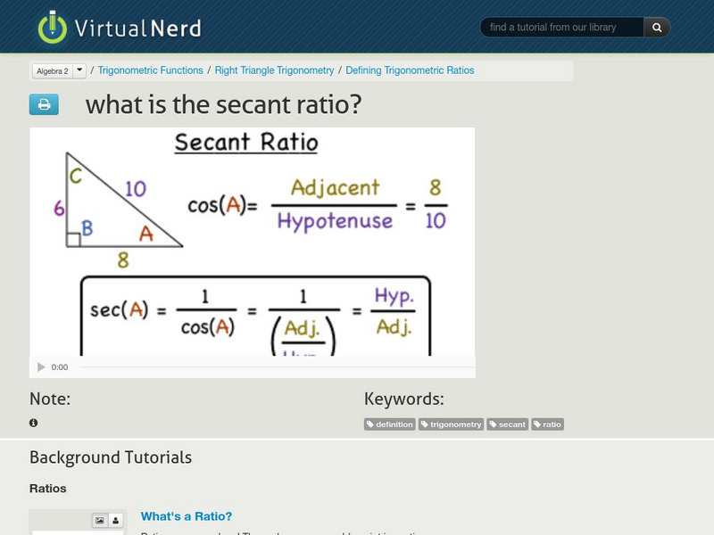Focus the tutorial library search field
The width and height of the screenshot is (714, 535).
[562, 28]
